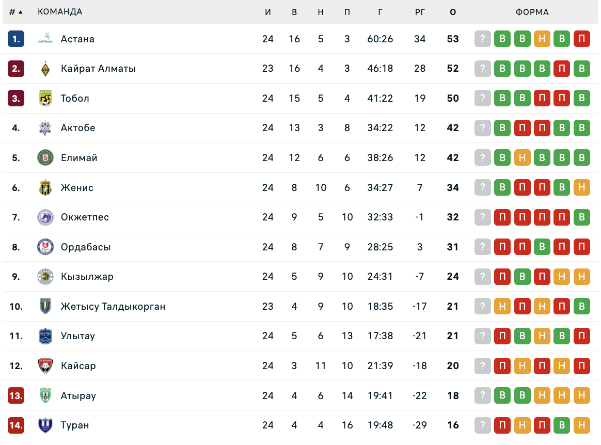Click the Kaisar club crest
This screenshot has height=445, width=601.
click(x=45, y=366)
